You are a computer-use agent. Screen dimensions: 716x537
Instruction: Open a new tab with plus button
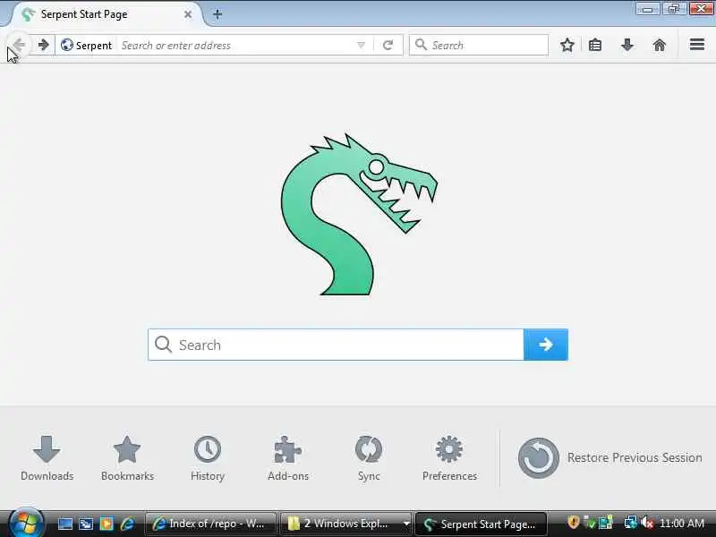(x=217, y=14)
